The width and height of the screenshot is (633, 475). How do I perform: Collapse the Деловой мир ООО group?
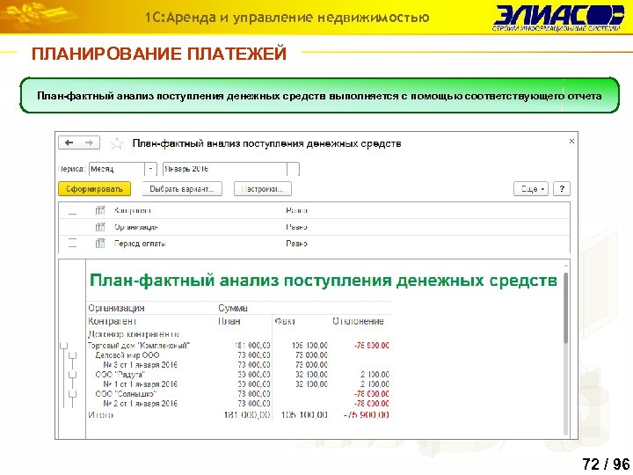tap(72, 355)
